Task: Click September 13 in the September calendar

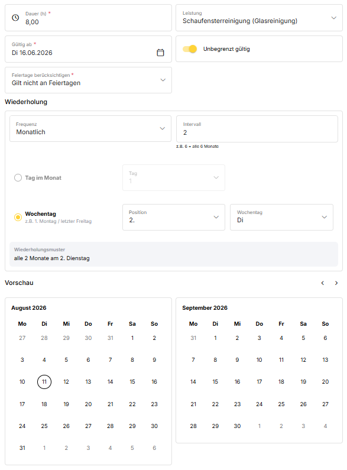Action: point(326,360)
